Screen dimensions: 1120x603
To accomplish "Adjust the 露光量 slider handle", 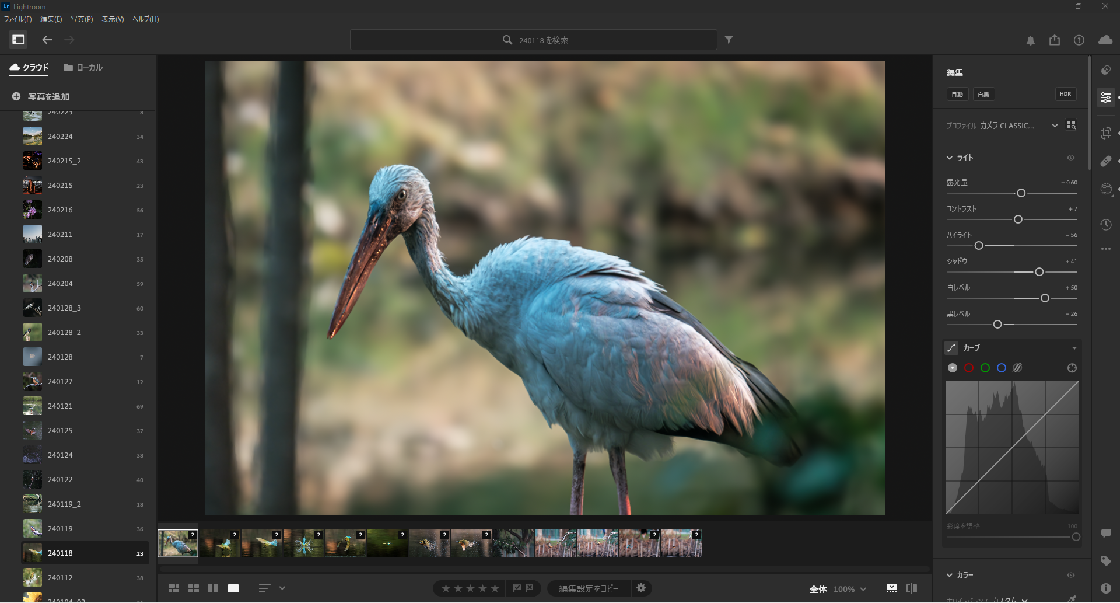I will pyautogui.click(x=1021, y=193).
